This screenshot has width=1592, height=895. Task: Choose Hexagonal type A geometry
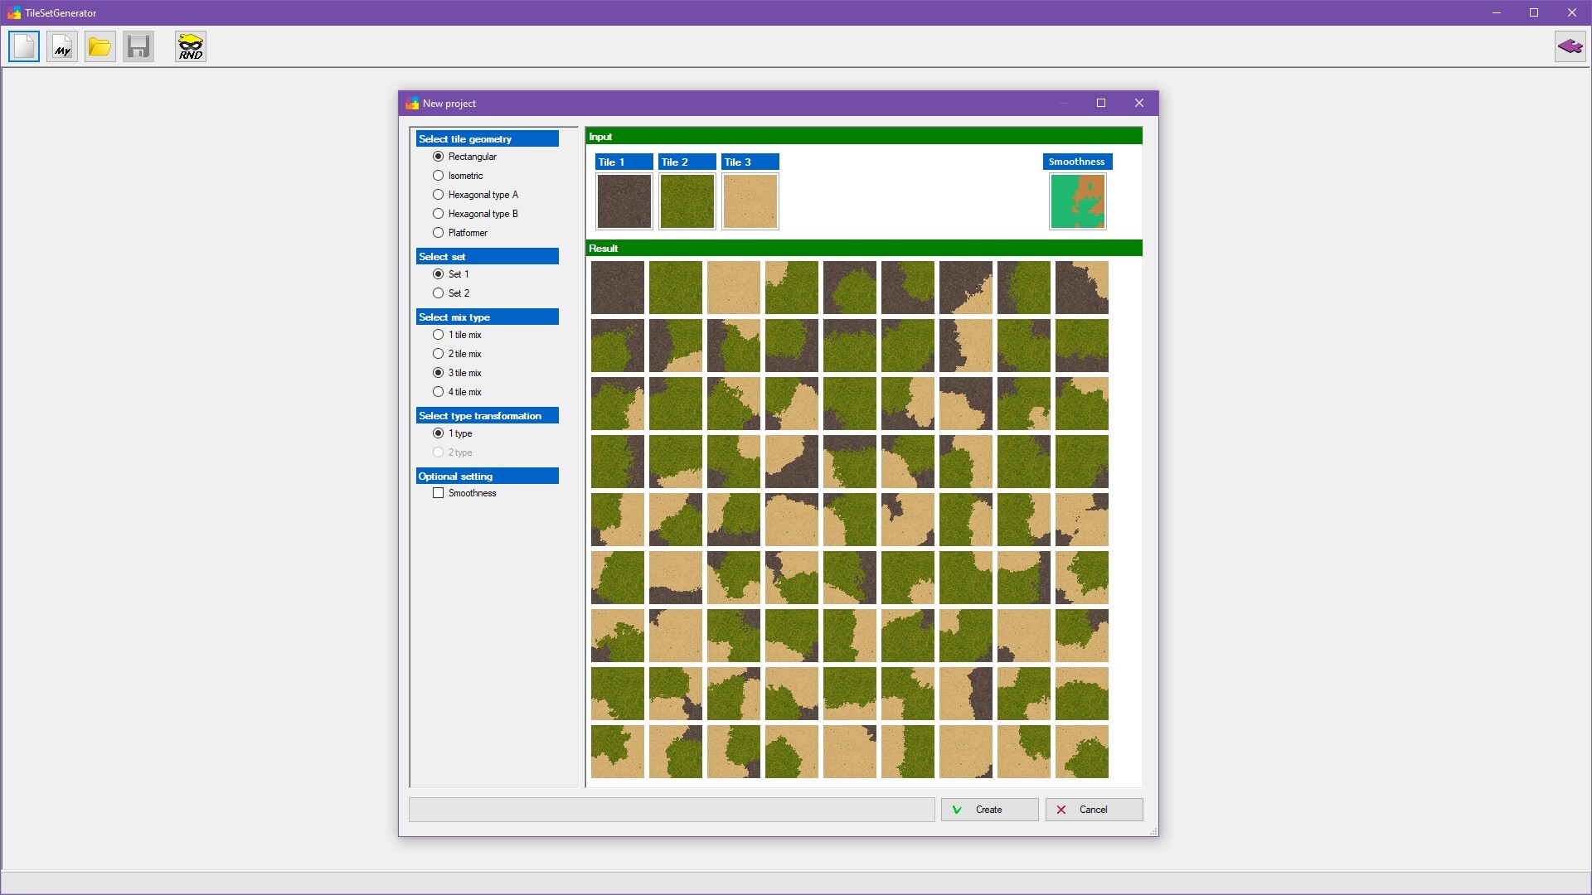tap(439, 194)
